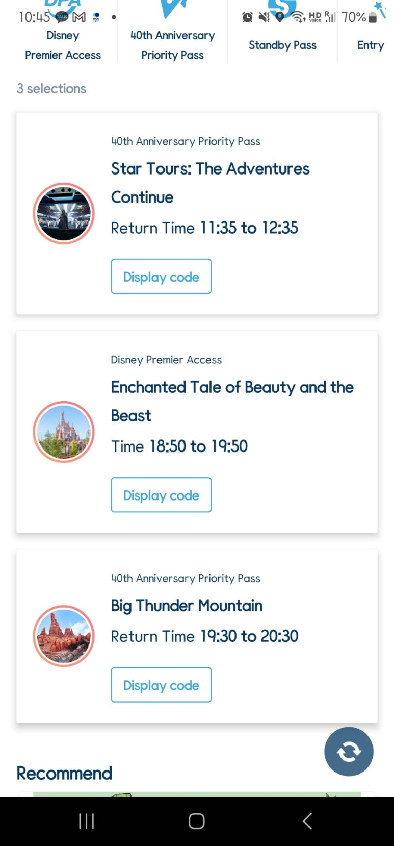Switch to Standby Pass tab
The image size is (394, 846).
click(282, 45)
